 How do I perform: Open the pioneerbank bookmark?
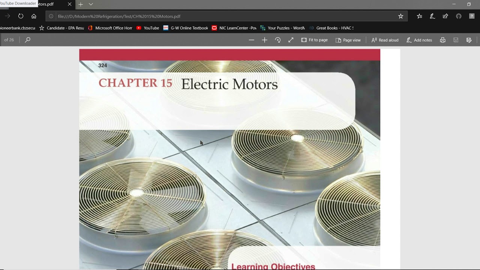click(x=18, y=28)
